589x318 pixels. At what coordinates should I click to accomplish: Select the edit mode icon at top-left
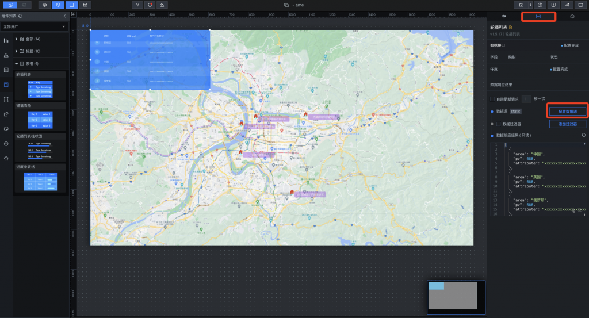10,5
